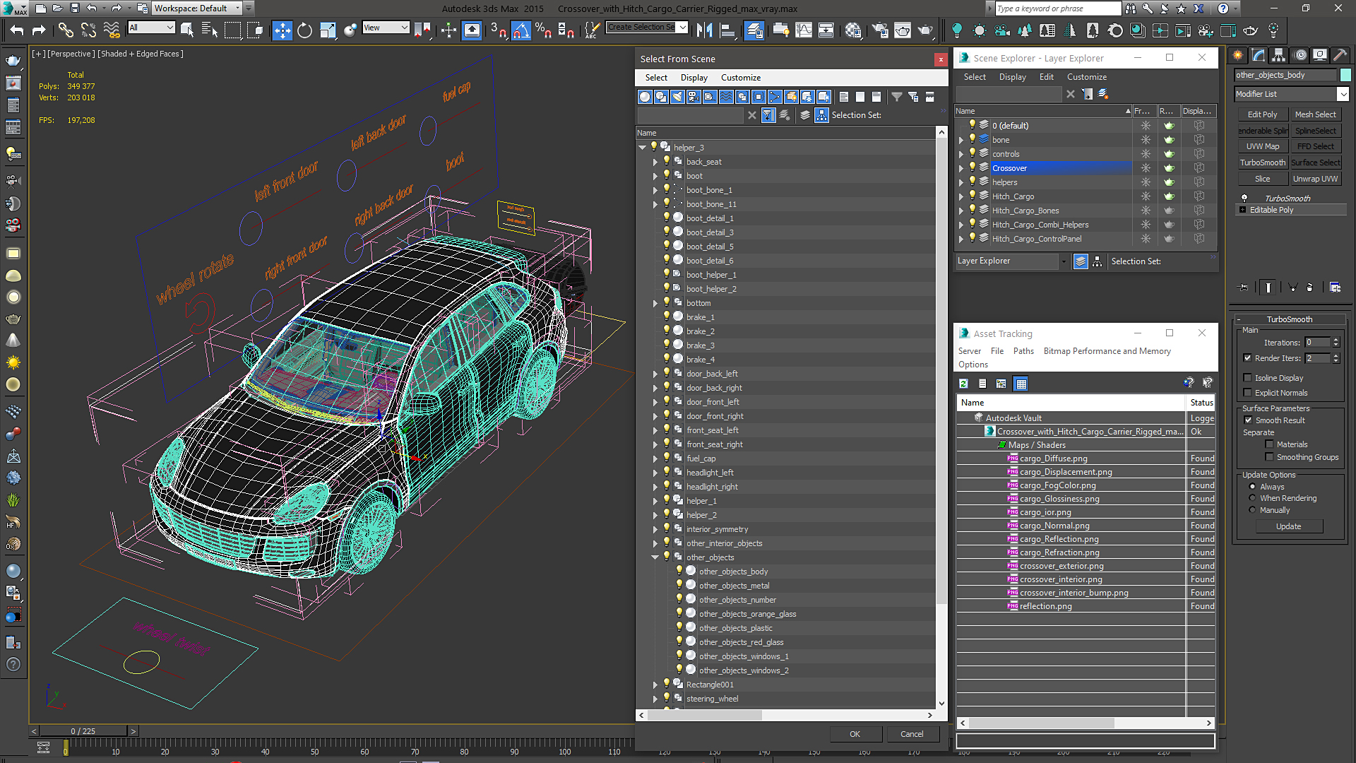Screen dimensions: 1356x763
Task: Switch Asset Tracking to table view
Action: [x=1021, y=384]
